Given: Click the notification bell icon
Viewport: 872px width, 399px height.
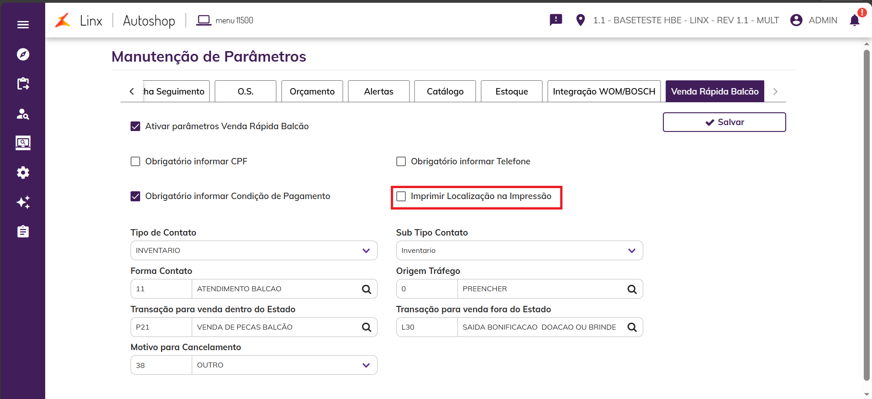Looking at the screenshot, I should click(855, 21).
